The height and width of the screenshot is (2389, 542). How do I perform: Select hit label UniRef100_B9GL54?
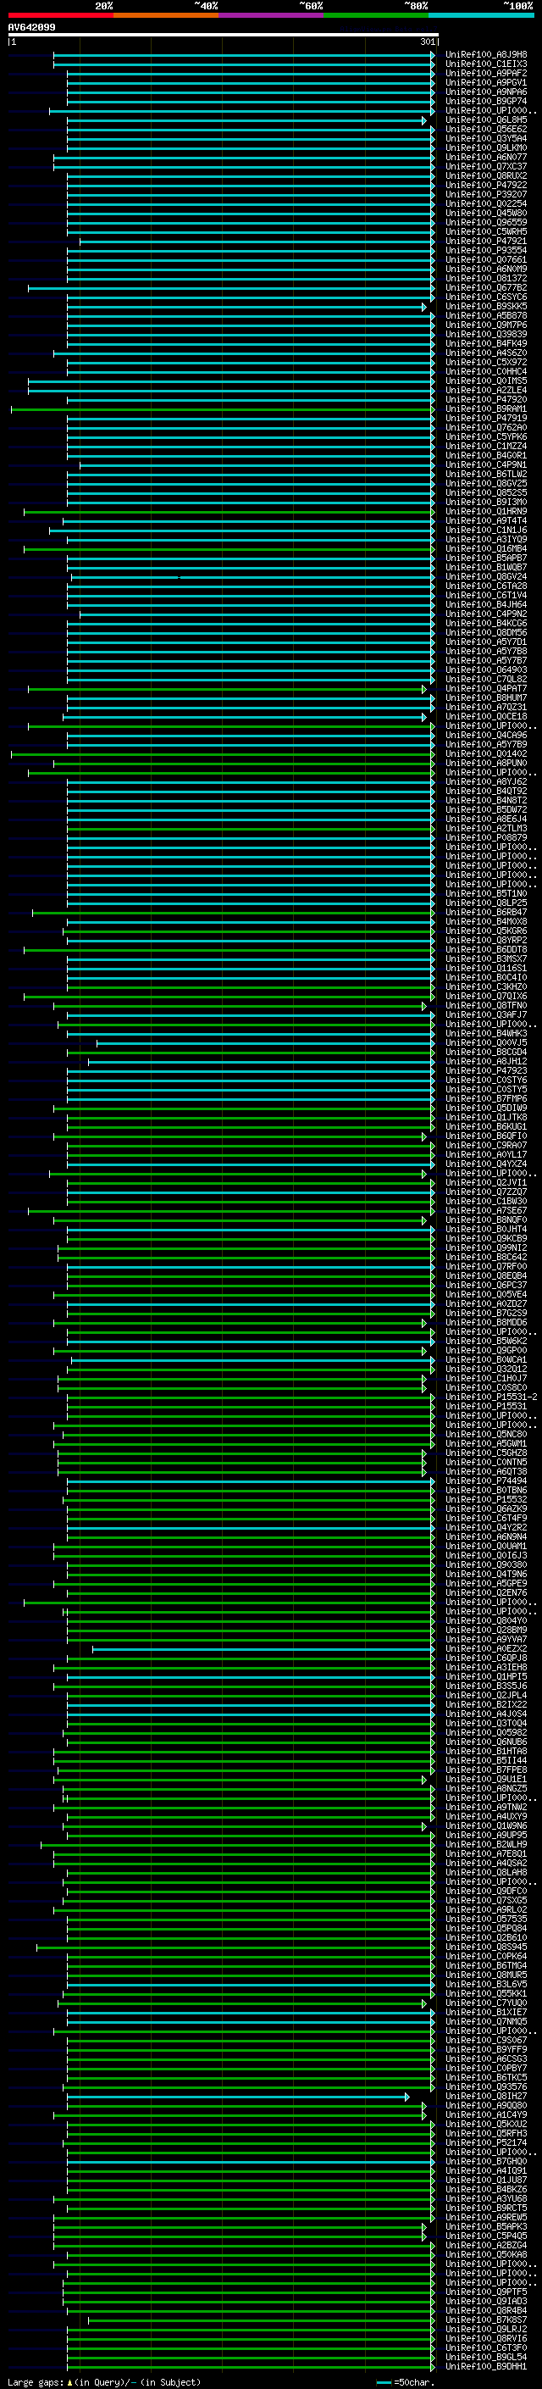(486, 2357)
